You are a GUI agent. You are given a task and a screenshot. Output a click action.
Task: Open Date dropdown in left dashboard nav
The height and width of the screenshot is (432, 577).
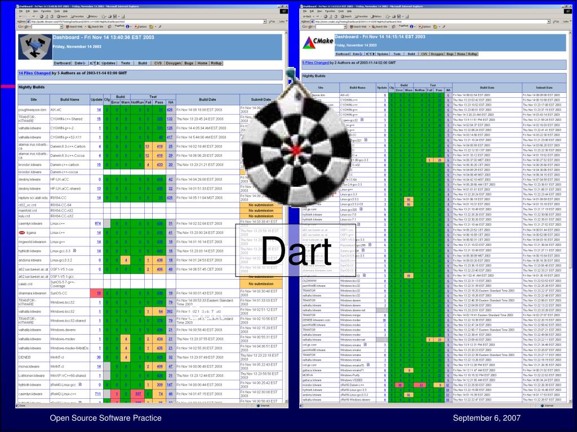pos(80,63)
